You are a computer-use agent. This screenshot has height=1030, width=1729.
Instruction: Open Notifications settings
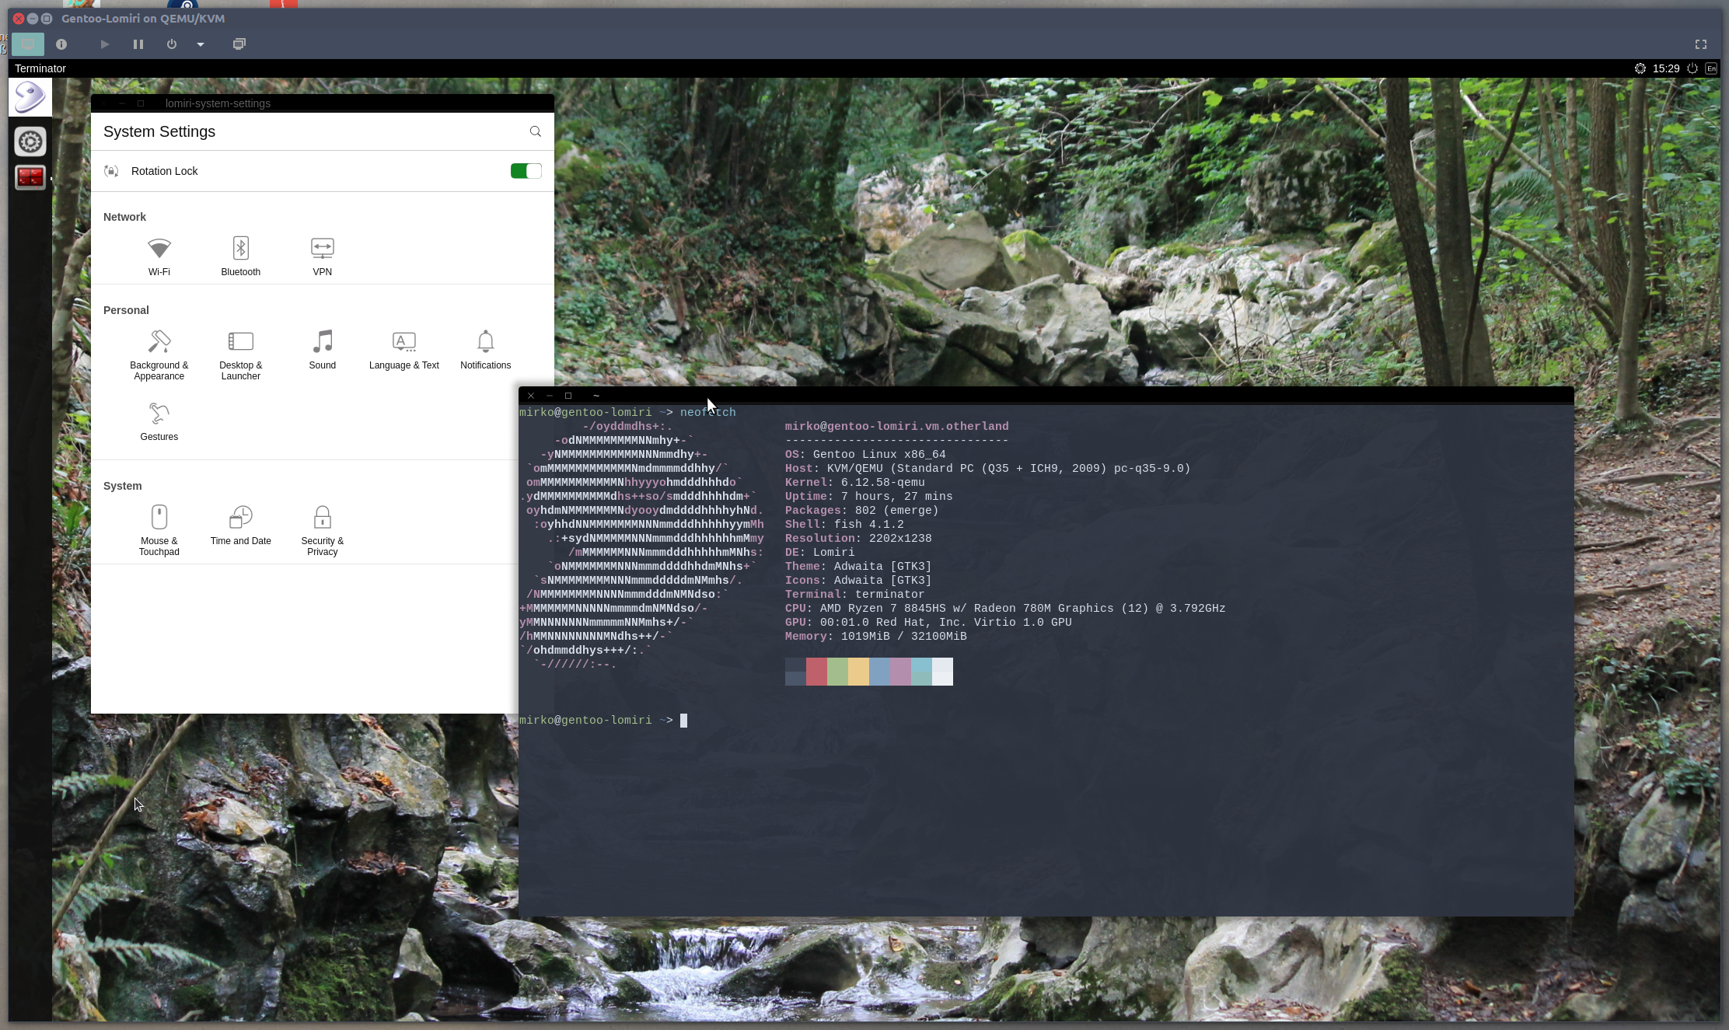coord(485,349)
